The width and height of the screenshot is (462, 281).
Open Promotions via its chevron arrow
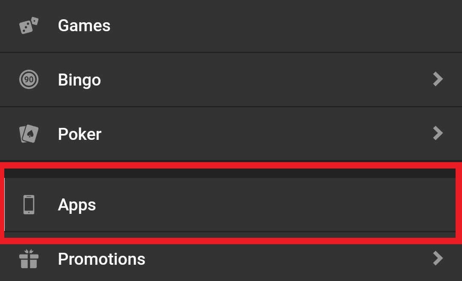tap(438, 259)
